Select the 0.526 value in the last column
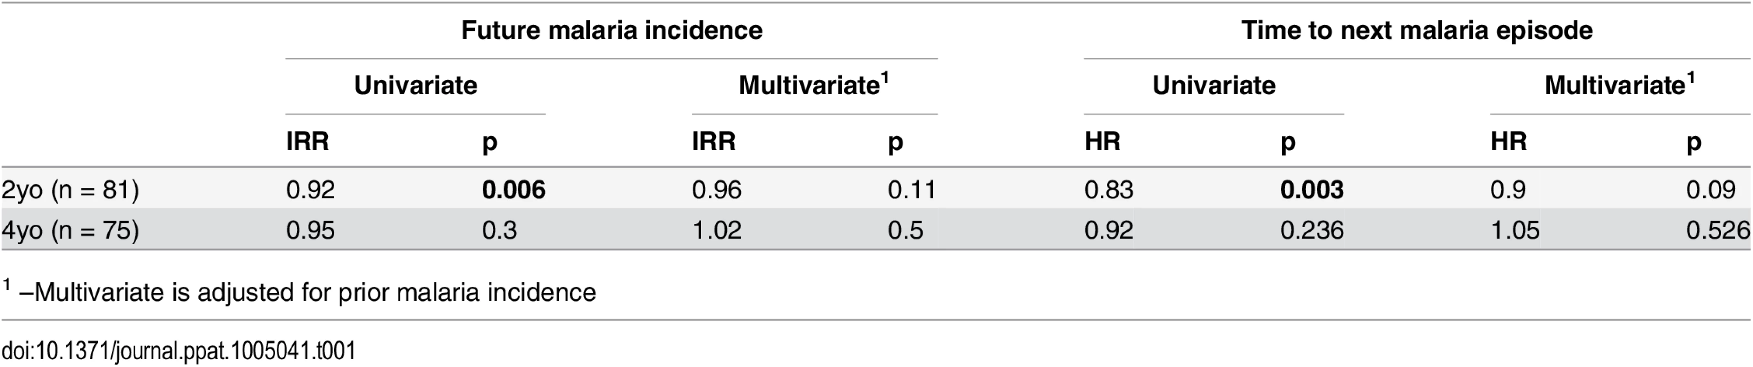Image resolution: width=1753 pixels, height=367 pixels. pos(1717,230)
